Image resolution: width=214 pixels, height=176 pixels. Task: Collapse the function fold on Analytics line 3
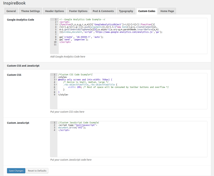tap(57, 24)
